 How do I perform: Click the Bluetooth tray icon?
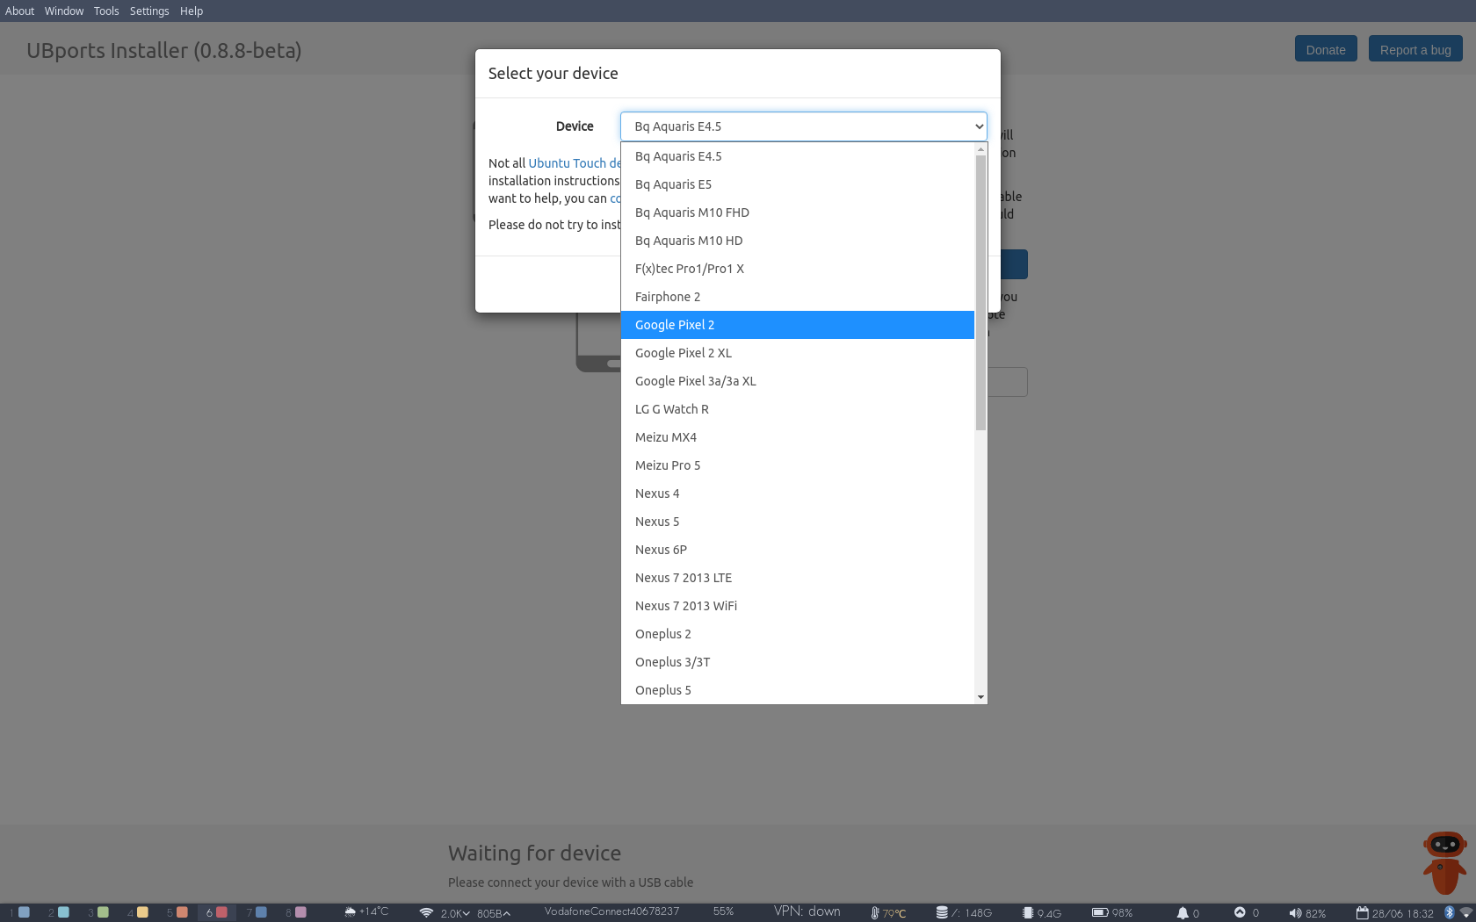[1449, 913]
